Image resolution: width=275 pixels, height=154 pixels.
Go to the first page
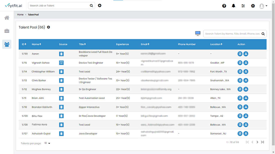coord(247,142)
